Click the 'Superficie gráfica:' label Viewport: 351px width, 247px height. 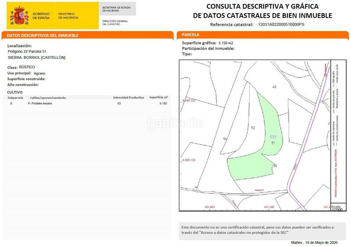pos(199,43)
